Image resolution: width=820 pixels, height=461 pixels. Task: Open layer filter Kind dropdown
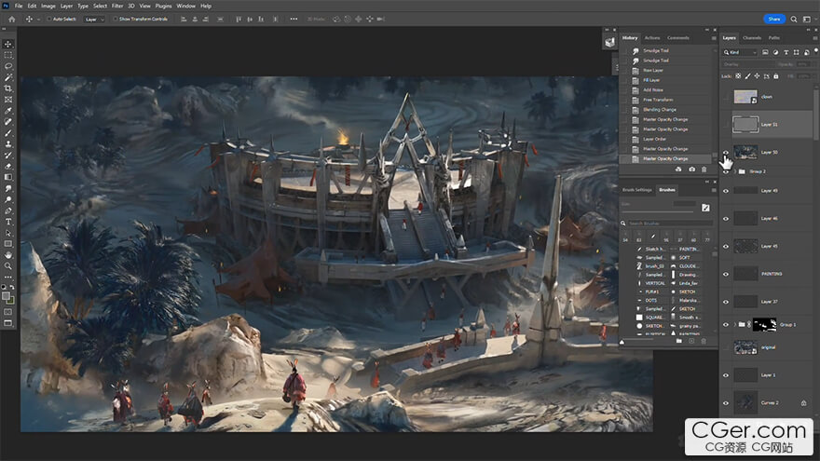tap(740, 52)
